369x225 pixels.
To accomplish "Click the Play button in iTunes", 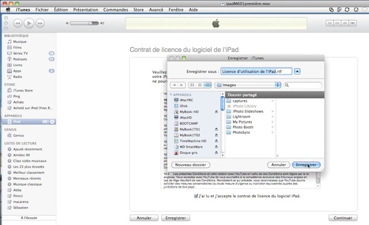I will click(x=29, y=24).
